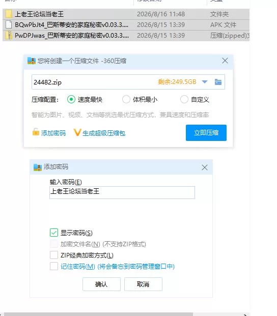Cancel with the 取消 button
This screenshot has width=277, height=316.
pyautogui.click(x=143, y=284)
